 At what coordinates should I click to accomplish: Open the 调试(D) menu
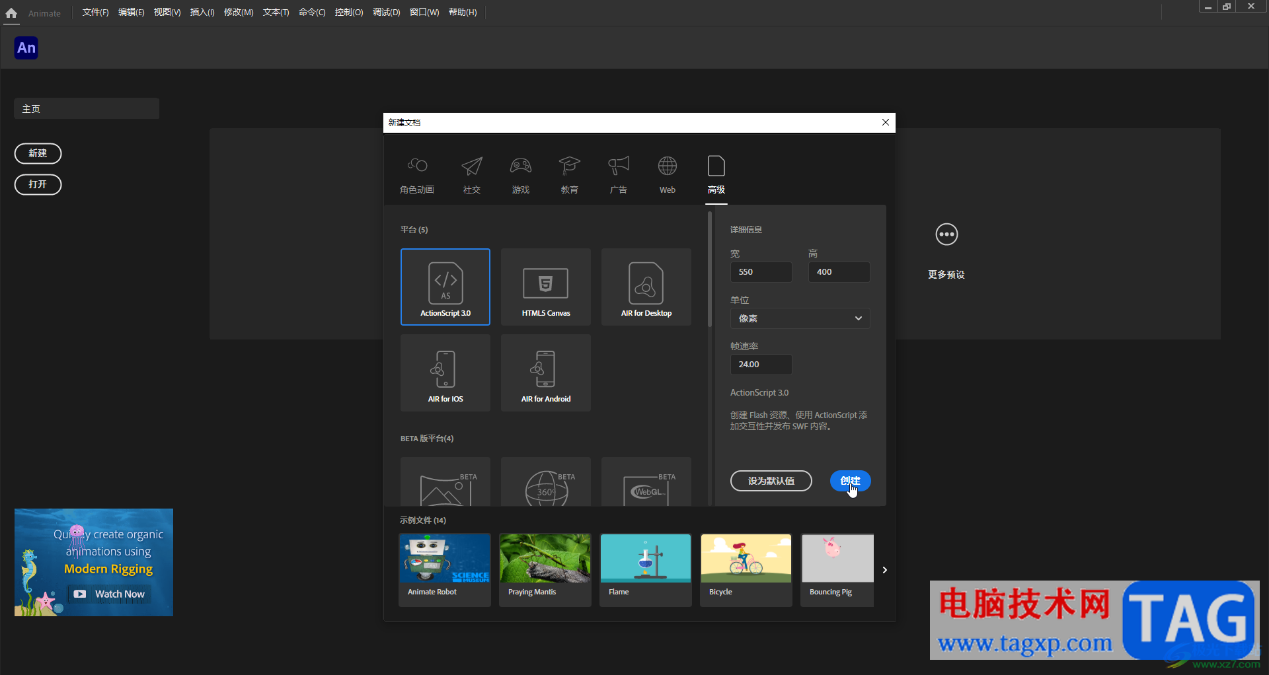click(386, 13)
